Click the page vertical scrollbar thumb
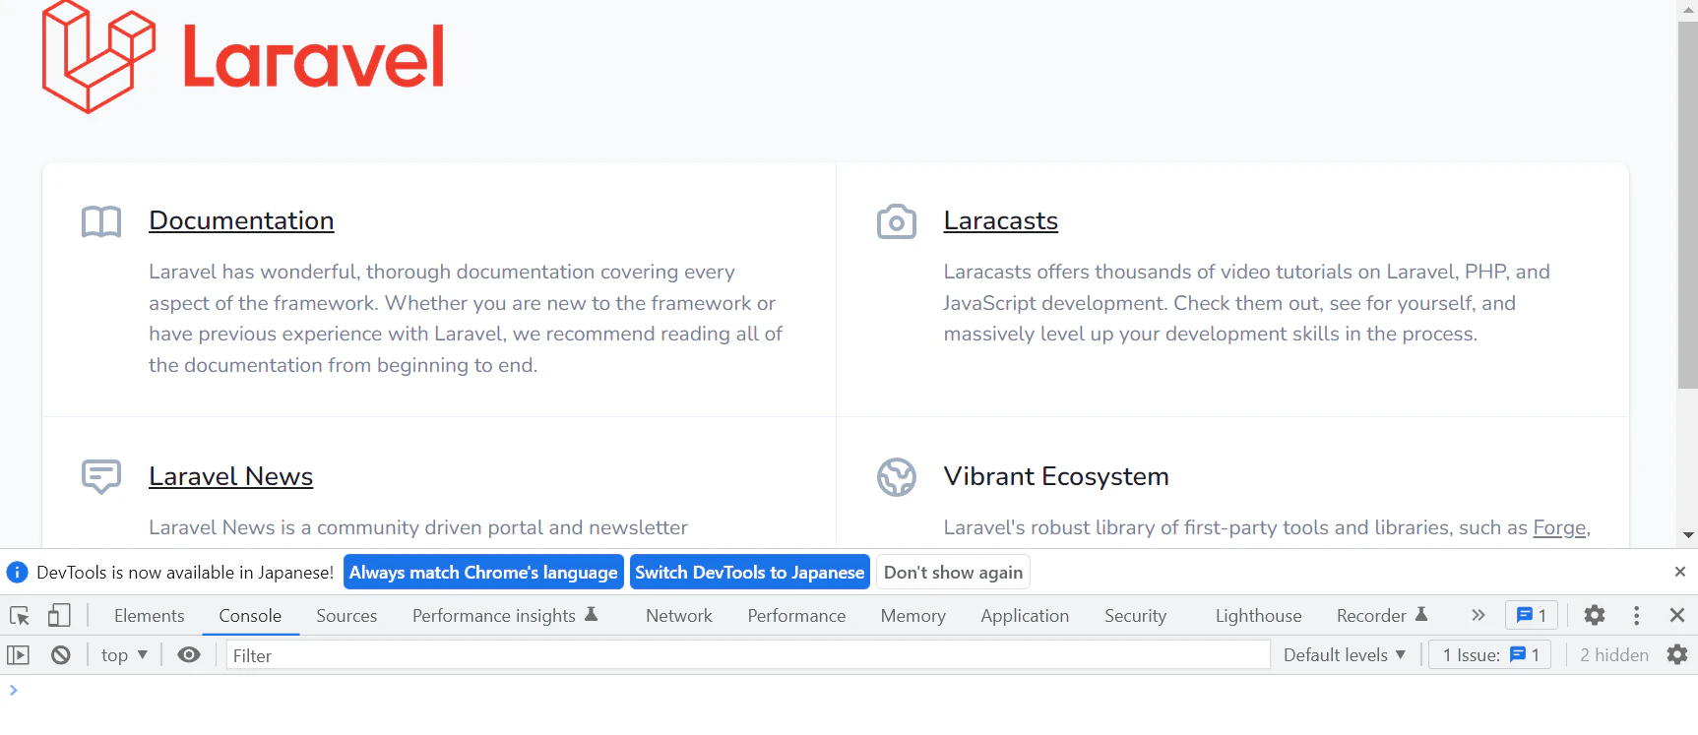This screenshot has height=735, width=1698. point(1688,205)
